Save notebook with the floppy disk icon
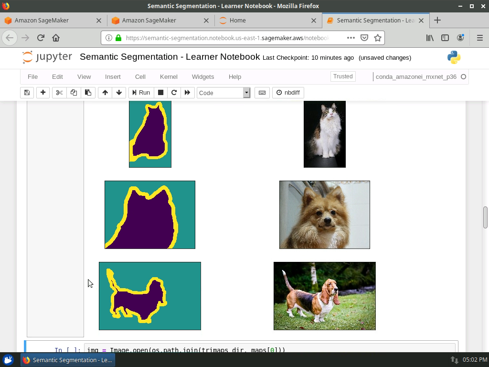 pyautogui.click(x=27, y=93)
